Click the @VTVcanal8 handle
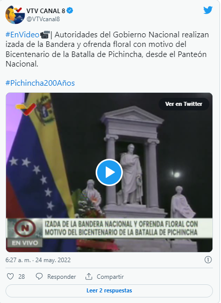Screen dimensions: 221x303 pos(43,19)
